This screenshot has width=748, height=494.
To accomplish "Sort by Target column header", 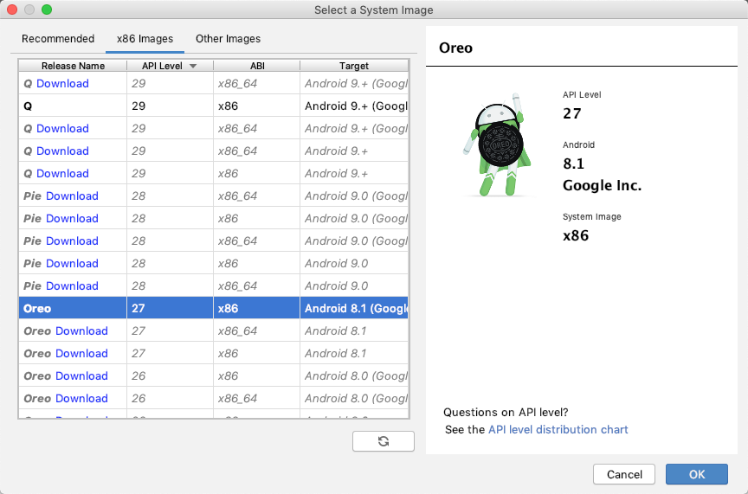I will tap(354, 66).
